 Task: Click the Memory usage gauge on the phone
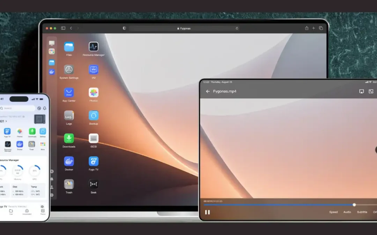[x=17, y=171]
